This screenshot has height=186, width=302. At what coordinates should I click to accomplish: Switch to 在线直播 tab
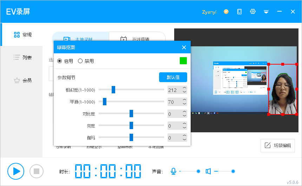click(137, 36)
